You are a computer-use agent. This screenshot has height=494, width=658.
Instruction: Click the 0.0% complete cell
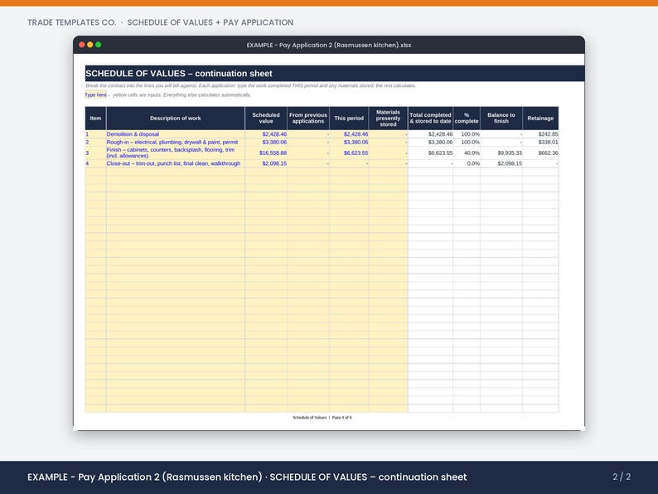[467, 163]
